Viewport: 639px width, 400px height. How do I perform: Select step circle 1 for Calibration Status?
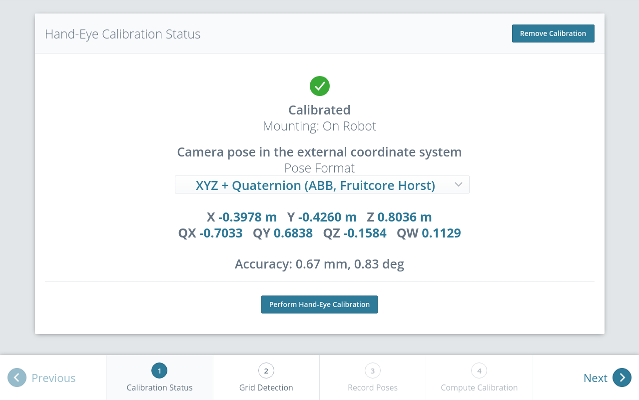[159, 370]
